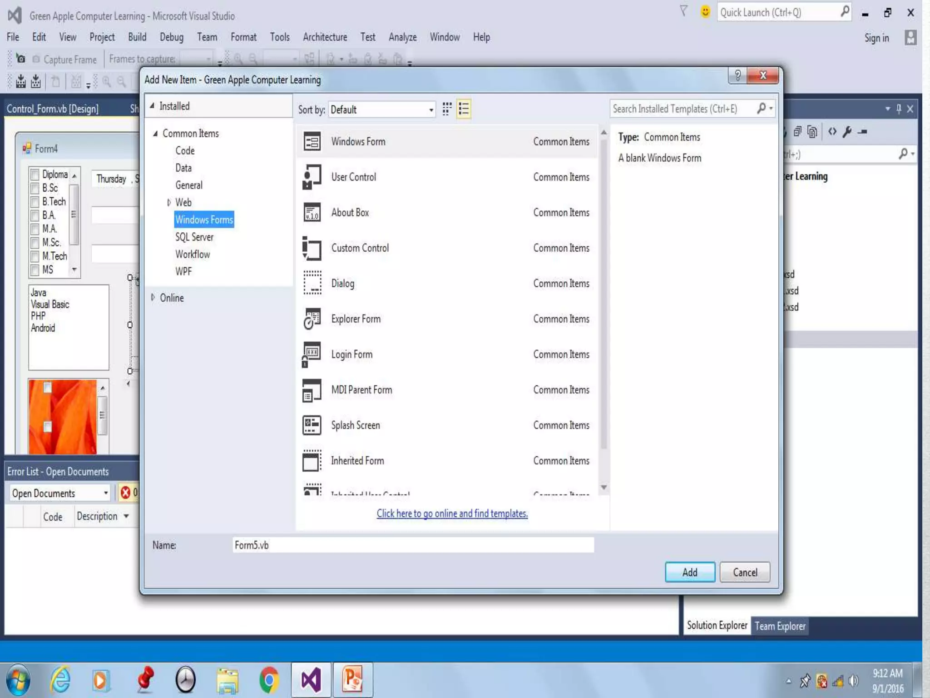Open the Sort by Default dropdown
Image resolution: width=930 pixels, height=698 pixels.
tap(381, 110)
